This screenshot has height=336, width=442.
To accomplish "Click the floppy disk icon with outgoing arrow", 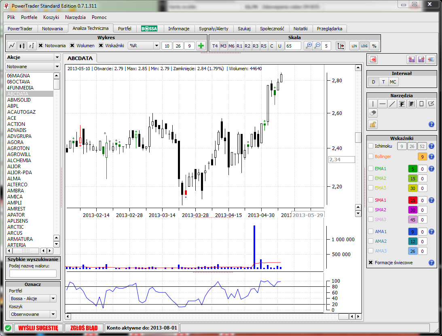I will (x=421, y=59).
